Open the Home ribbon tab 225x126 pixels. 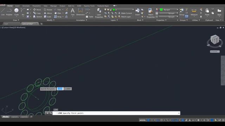[x=10, y=6]
